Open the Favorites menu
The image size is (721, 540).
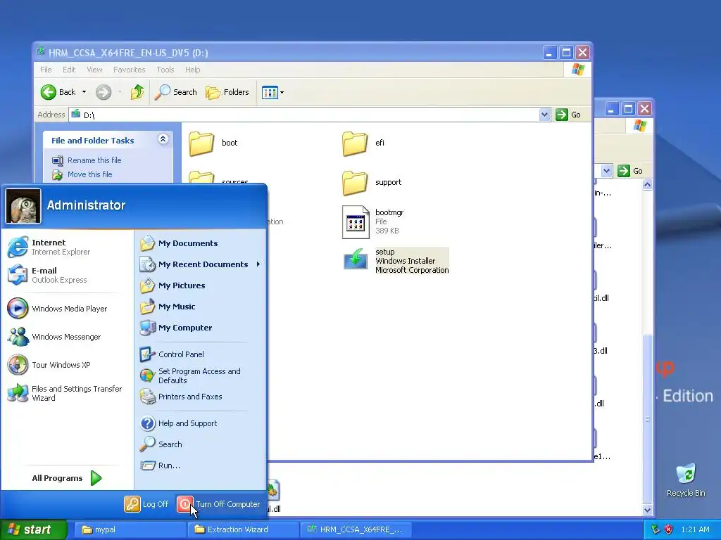[130, 70]
